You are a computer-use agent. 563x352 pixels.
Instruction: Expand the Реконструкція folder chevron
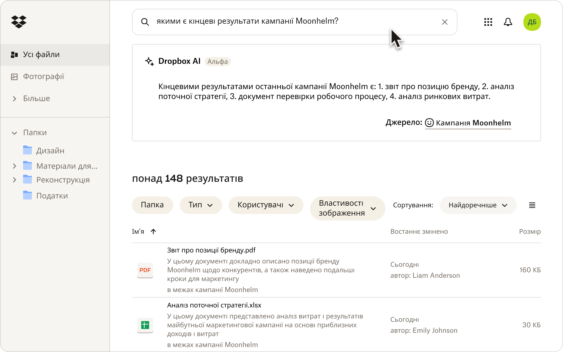tap(15, 180)
